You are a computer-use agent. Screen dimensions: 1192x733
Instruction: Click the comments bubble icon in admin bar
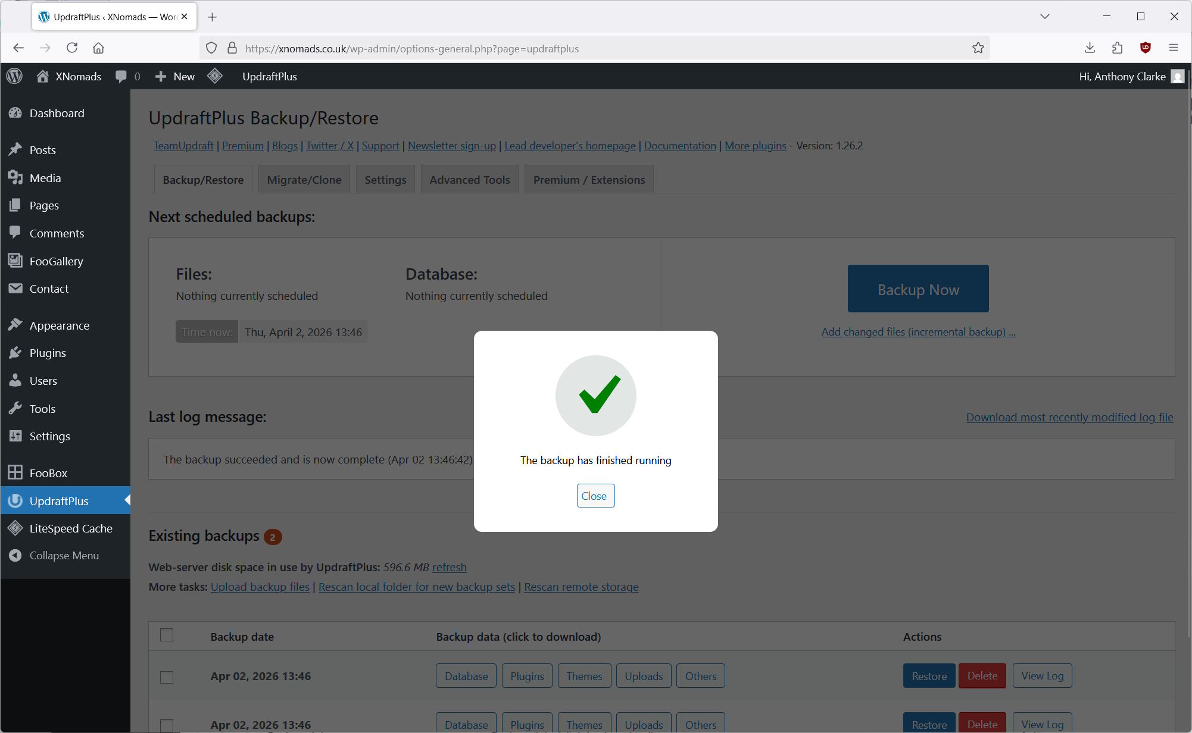121,76
